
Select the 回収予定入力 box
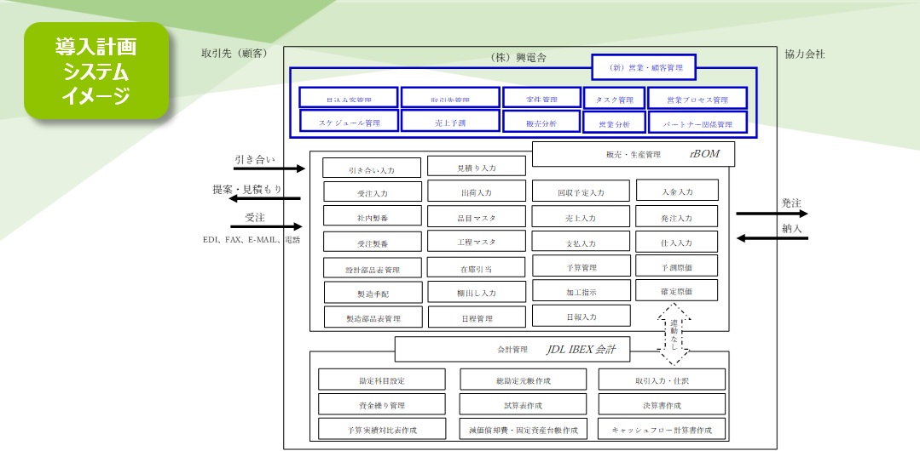pos(581,192)
